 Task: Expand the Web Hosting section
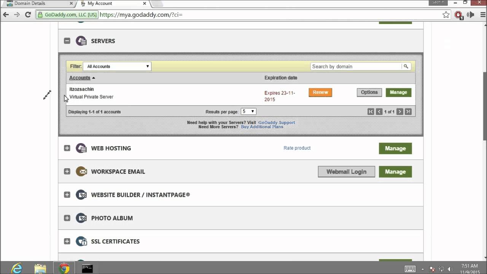(67, 148)
